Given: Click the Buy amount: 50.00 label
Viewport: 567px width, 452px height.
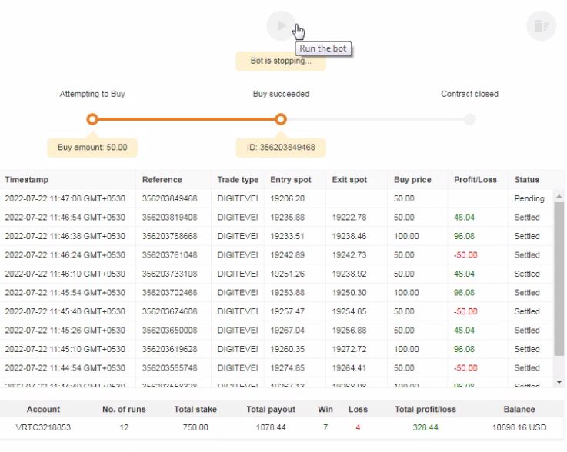Looking at the screenshot, I should (x=92, y=147).
